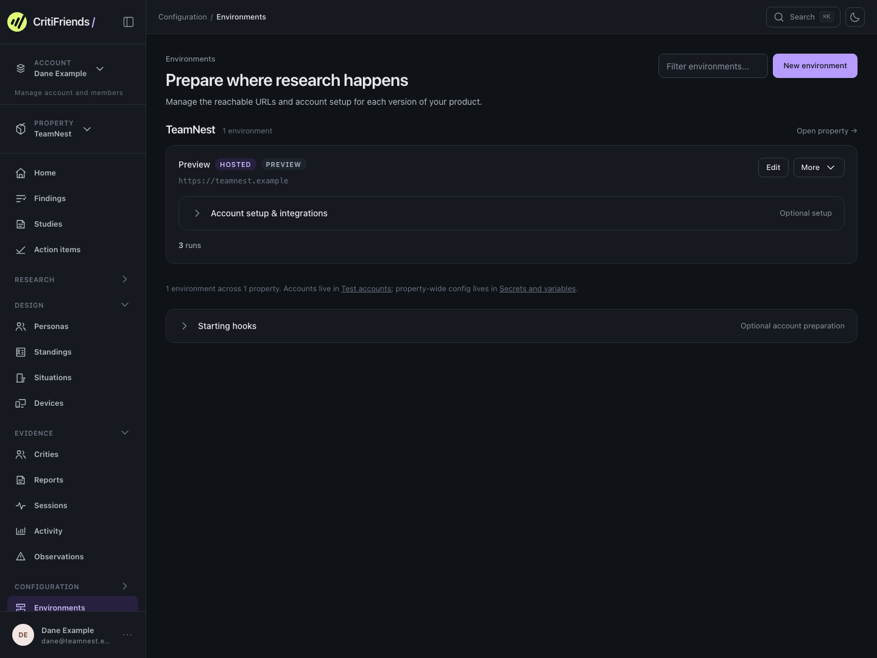The height and width of the screenshot is (658, 877).
Task: Click the Crities people icon
Action: [x=21, y=455]
